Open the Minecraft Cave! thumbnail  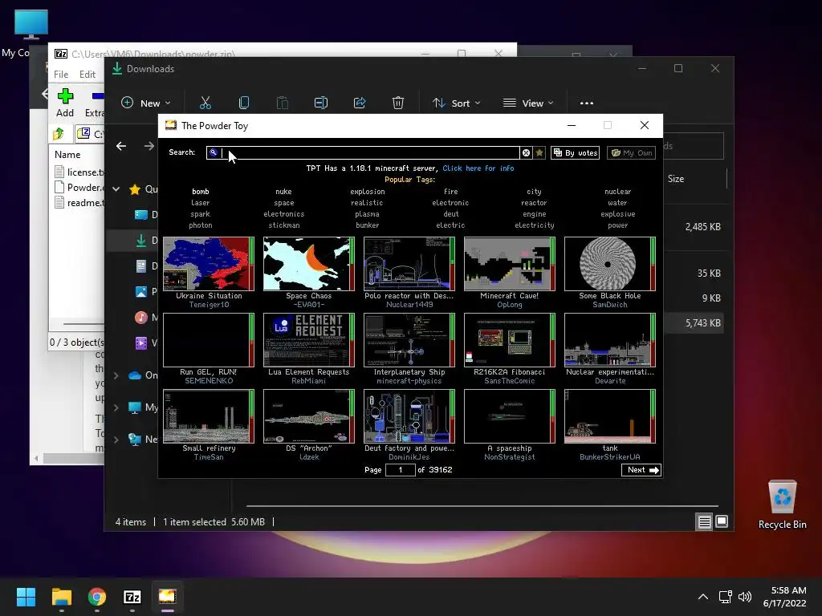pos(510,263)
